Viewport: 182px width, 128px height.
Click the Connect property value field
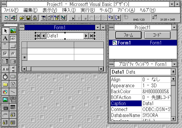pyautogui.click(x=156, y=109)
